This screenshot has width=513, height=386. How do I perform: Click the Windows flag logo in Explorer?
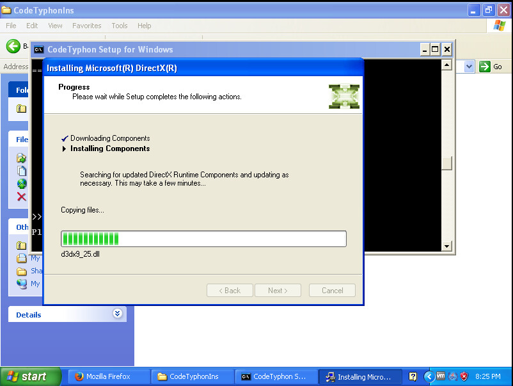(500, 26)
